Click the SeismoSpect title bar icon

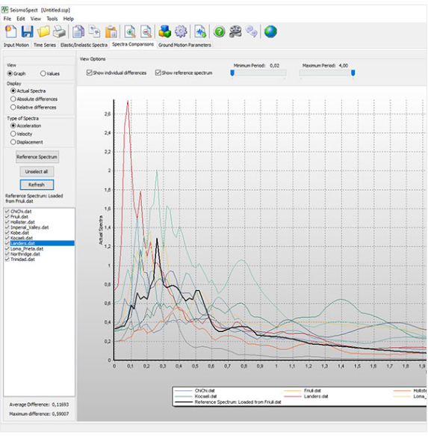(x=4, y=10)
